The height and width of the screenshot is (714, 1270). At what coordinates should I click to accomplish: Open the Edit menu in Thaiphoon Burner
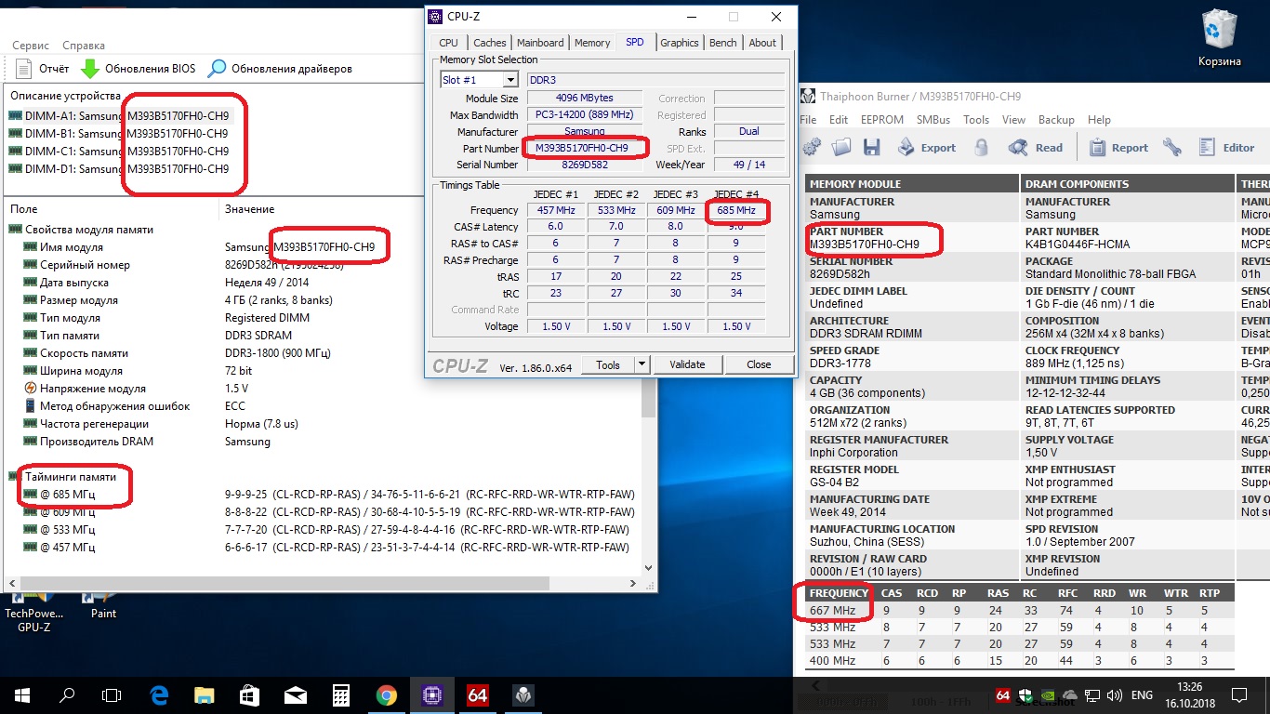click(839, 120)
